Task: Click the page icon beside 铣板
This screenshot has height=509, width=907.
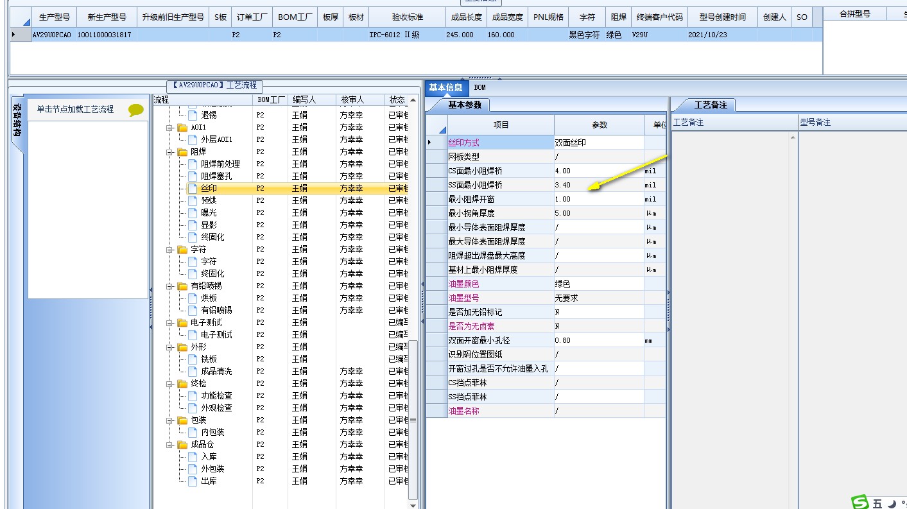Action: coord(193,359)
